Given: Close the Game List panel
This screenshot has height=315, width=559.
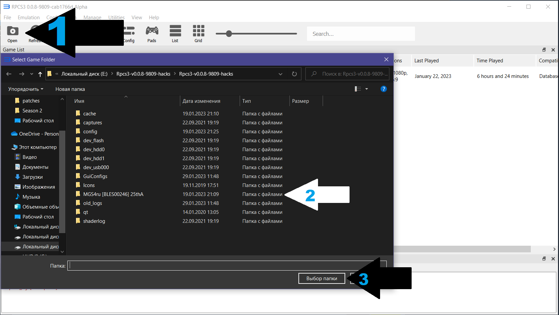Looking at the screenshot, I should click(553, 50).
